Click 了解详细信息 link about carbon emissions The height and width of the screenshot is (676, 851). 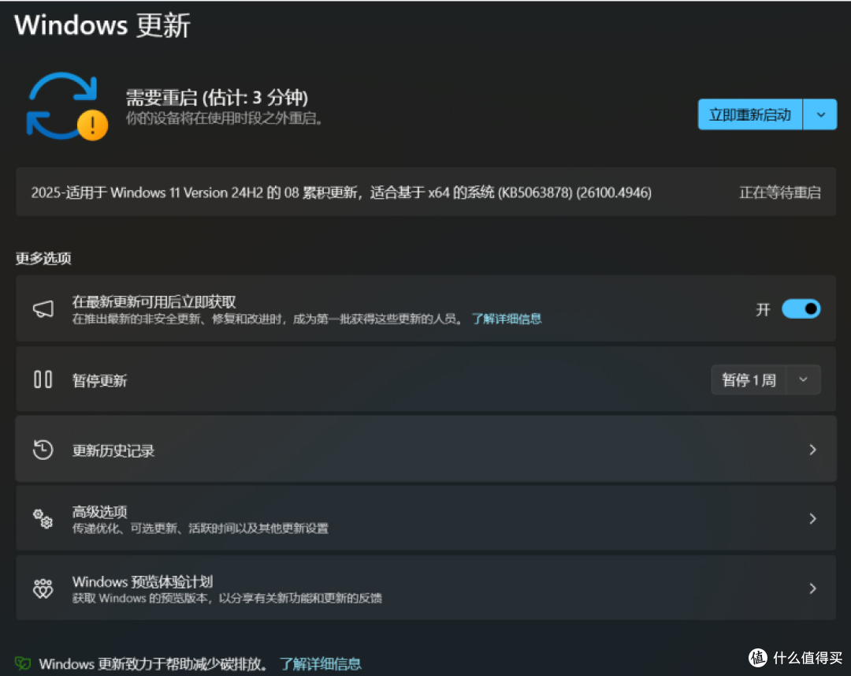[320, 663]
